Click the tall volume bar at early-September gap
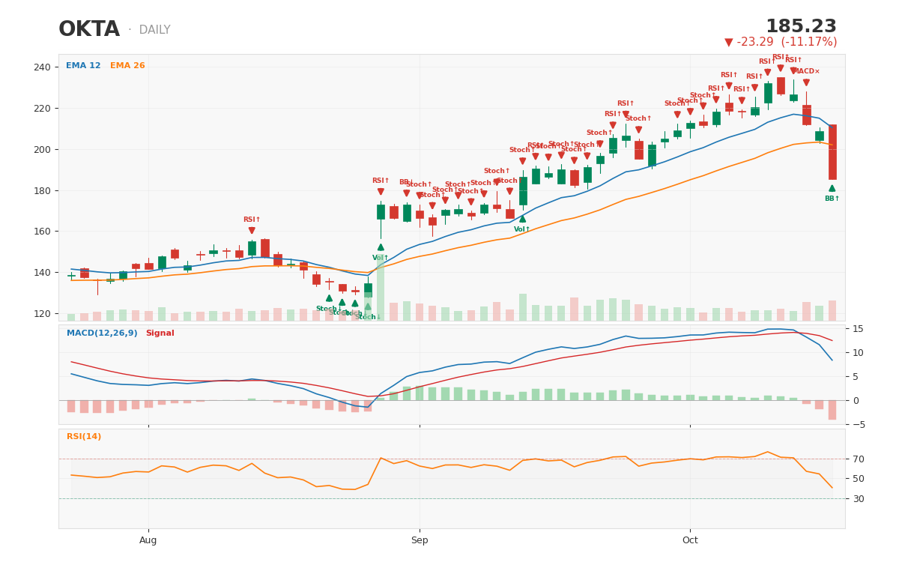Screen dimensions: 899x562 pos(381,288)
